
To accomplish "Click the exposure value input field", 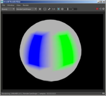I will coord(74,9).
